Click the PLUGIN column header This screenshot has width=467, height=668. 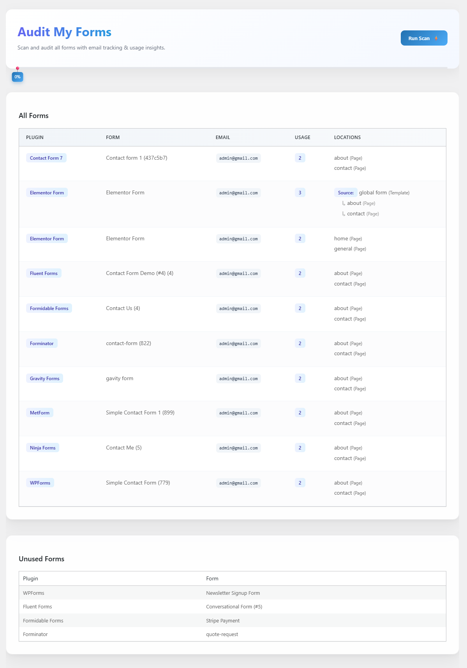(35, 137)
